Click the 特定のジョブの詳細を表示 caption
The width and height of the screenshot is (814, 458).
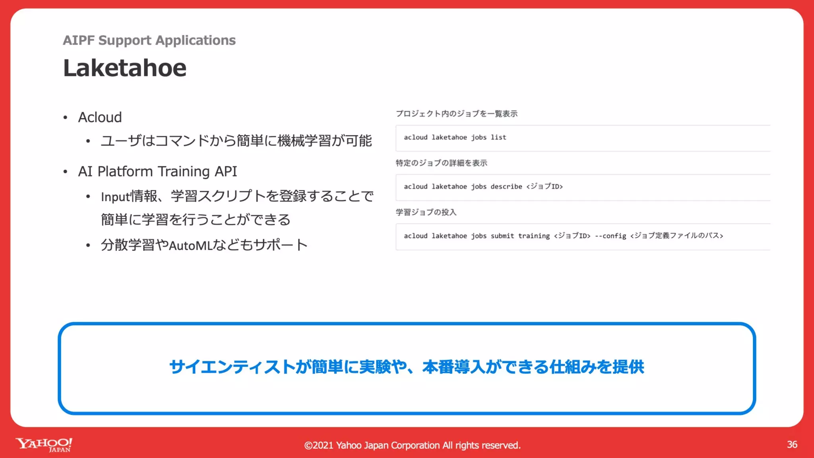coord(441,163)
